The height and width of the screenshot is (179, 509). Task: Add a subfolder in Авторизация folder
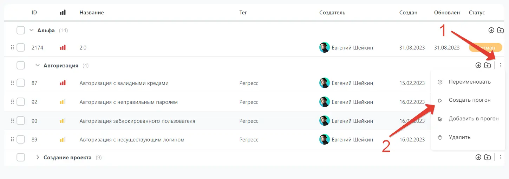point(487,65)
